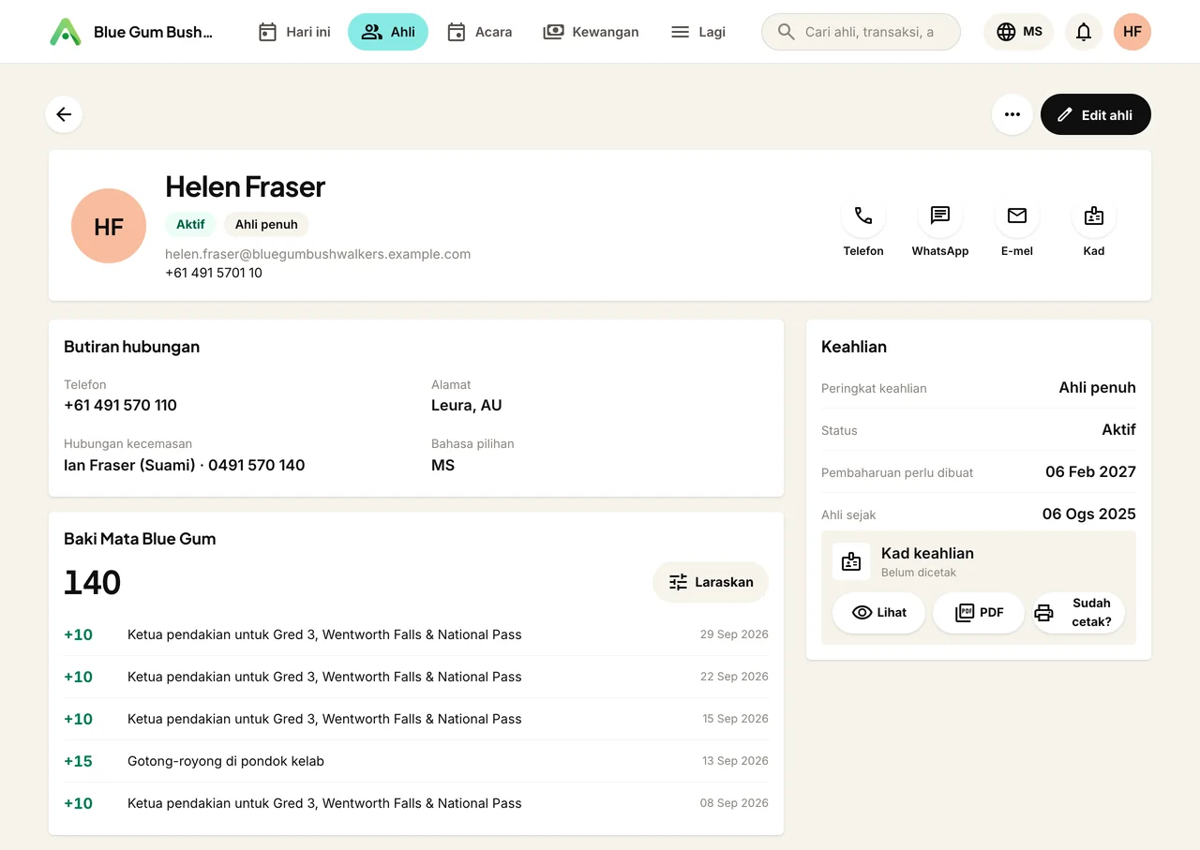Open the three-dots more options menu
The image size is (1200, 850).
[x=1012, y=114]
